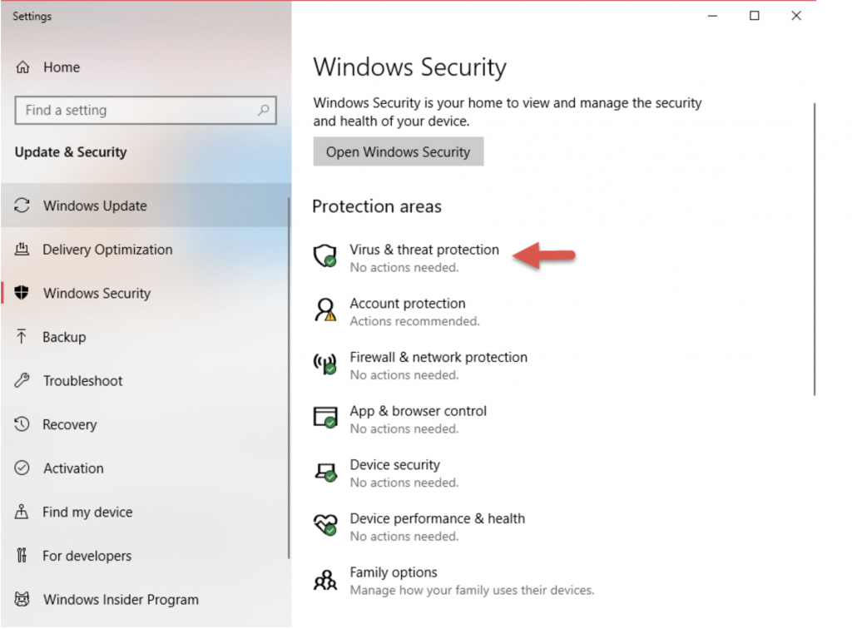Select Delivery Optimization from sidebar
The height and width of the screenshot is (629, 852).
point(107,250)
